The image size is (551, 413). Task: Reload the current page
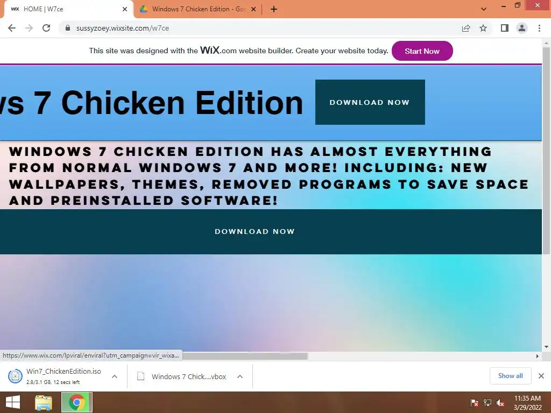pos(46,28)
